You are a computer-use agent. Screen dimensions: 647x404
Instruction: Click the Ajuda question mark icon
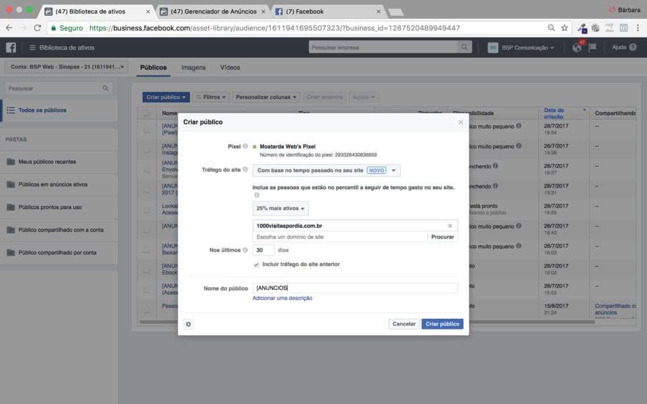pos(633,47)
